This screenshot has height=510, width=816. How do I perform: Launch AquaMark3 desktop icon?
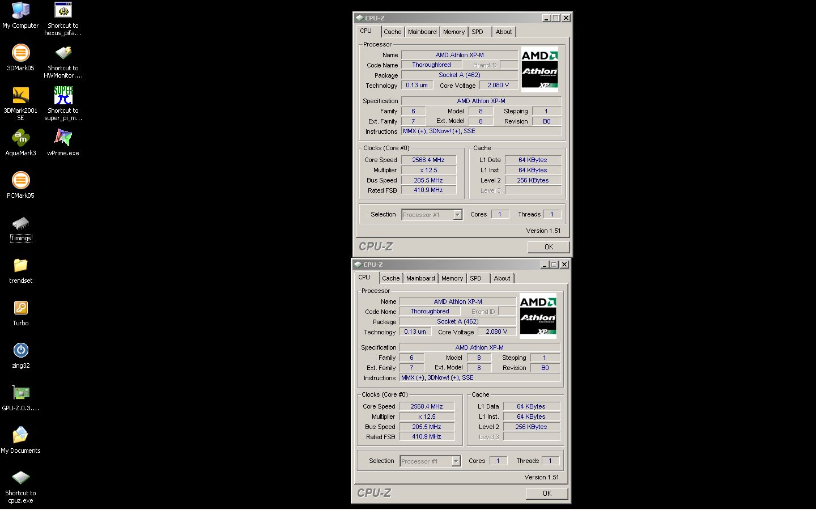[20, 143]
